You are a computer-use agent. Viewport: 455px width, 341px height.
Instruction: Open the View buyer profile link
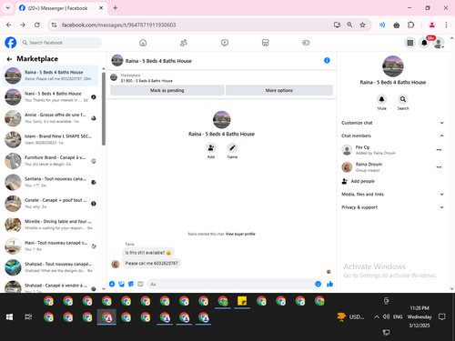pos(240,234)
